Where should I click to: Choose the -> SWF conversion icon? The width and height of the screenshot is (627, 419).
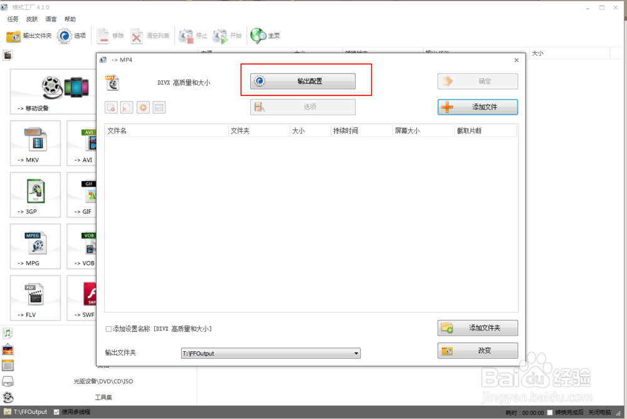click(x=82, y=298)
